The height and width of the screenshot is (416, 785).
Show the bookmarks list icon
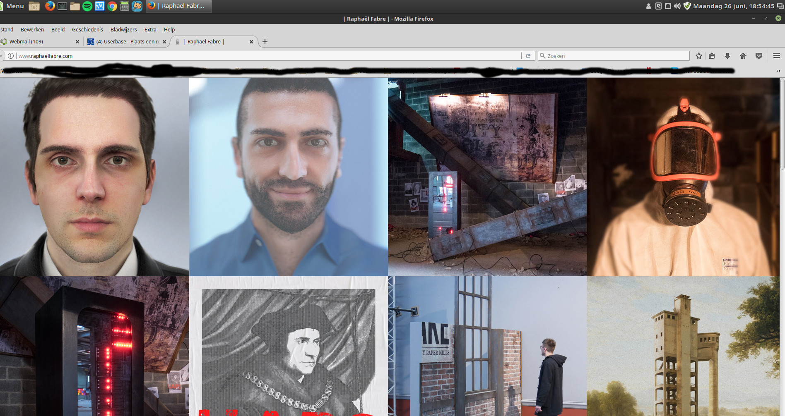pos(712,56)
